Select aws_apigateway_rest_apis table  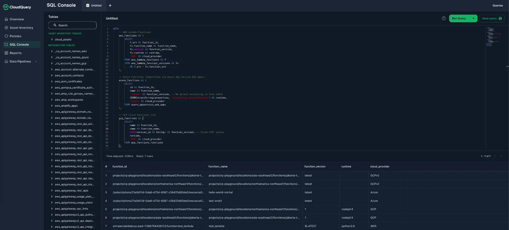(72, 191)
